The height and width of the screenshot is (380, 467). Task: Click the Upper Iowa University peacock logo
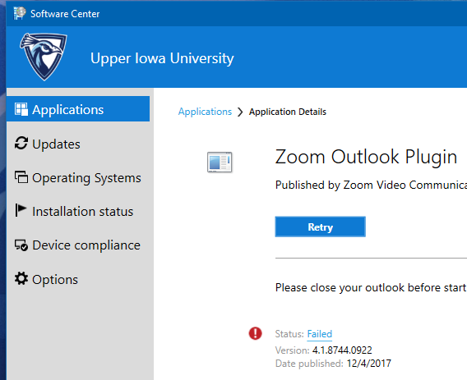coord(44,57)
